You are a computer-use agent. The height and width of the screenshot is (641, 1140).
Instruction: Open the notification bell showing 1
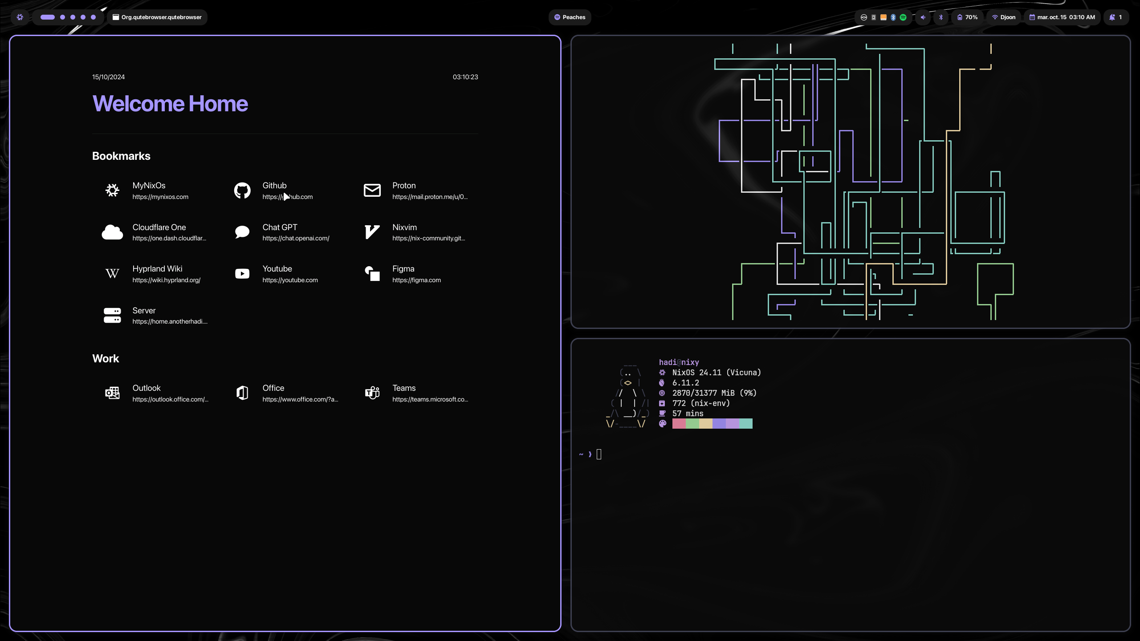coord(1116,17)
